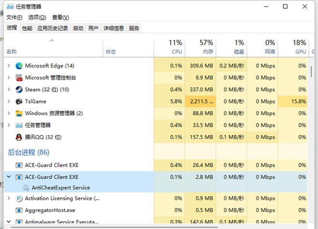Switch to the 详细信息 tab
This screenshot has height=229, width=318.
(x=114, y=28)
